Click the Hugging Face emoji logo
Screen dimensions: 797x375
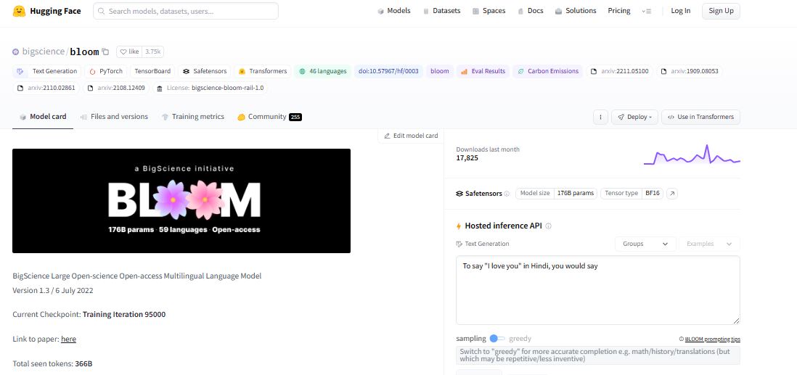pyautogui.click(x=20, y=11)
